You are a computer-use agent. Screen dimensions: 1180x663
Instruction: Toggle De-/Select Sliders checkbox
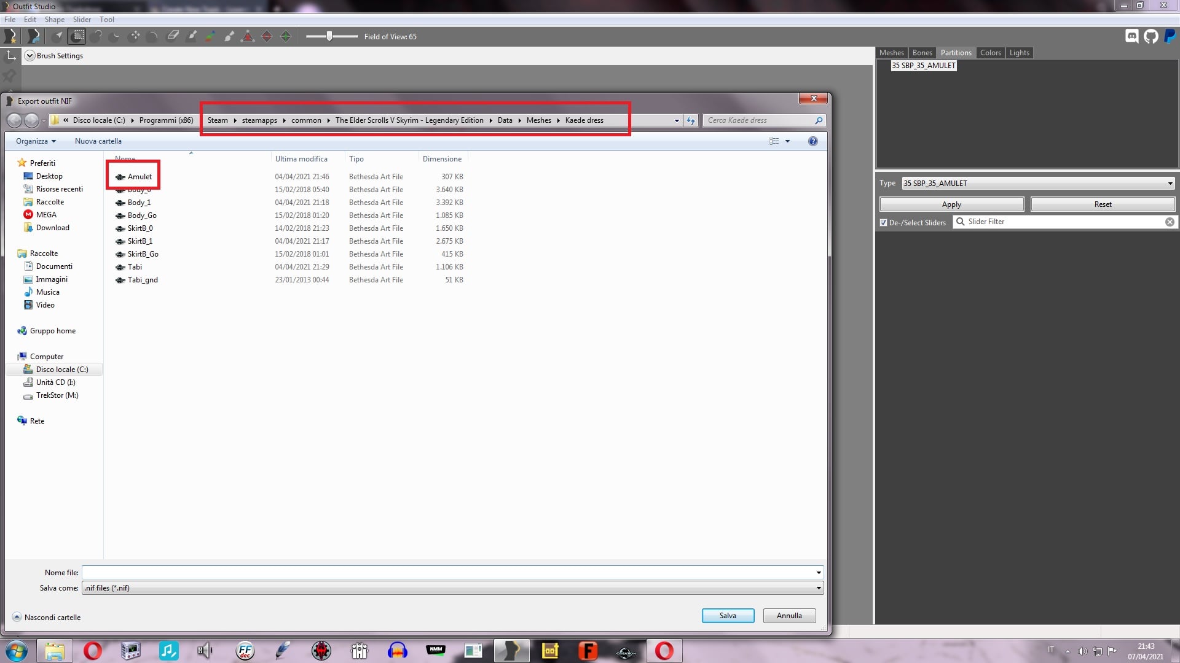pyautogui.click(x=883, y=223)
